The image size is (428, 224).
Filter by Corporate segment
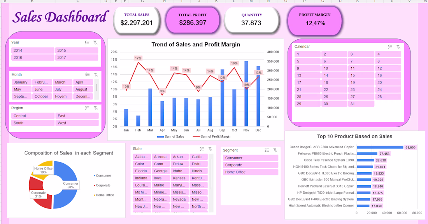click(251, 165)
